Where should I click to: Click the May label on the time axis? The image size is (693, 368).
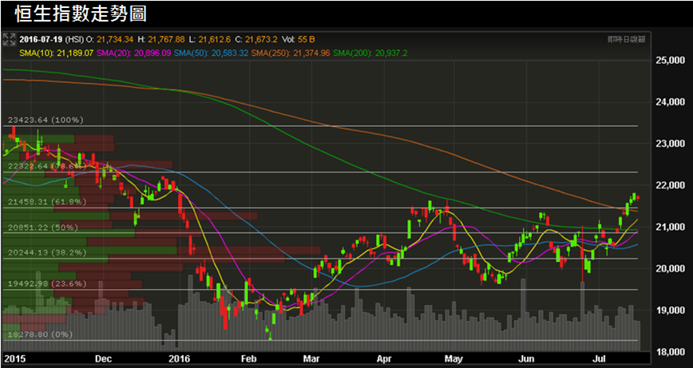pos(453,358)
